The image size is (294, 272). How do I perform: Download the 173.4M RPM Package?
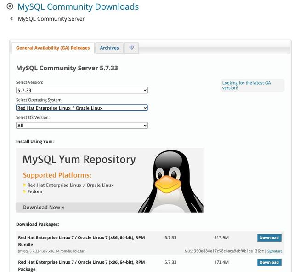click(269, 262)
